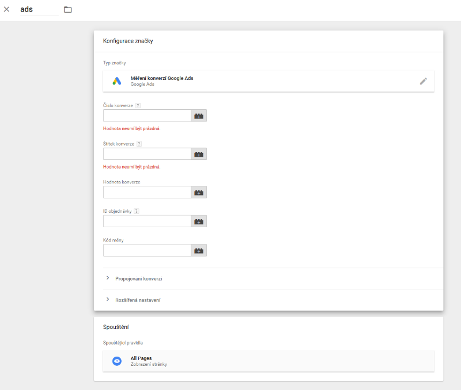Click the variable icon beside Hodnota konverze
Image resolution: width=461 pixels, height=390 pixels.
tap(199, 192)
